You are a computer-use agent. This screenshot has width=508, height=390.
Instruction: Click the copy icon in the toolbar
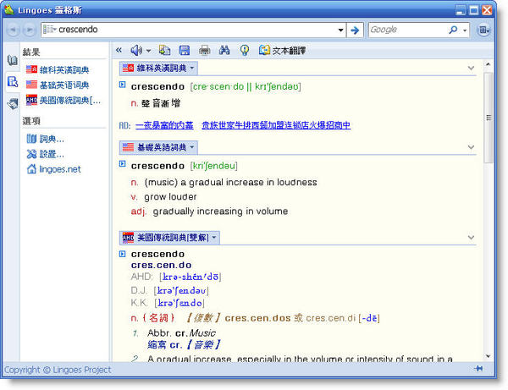coord(164,50)
